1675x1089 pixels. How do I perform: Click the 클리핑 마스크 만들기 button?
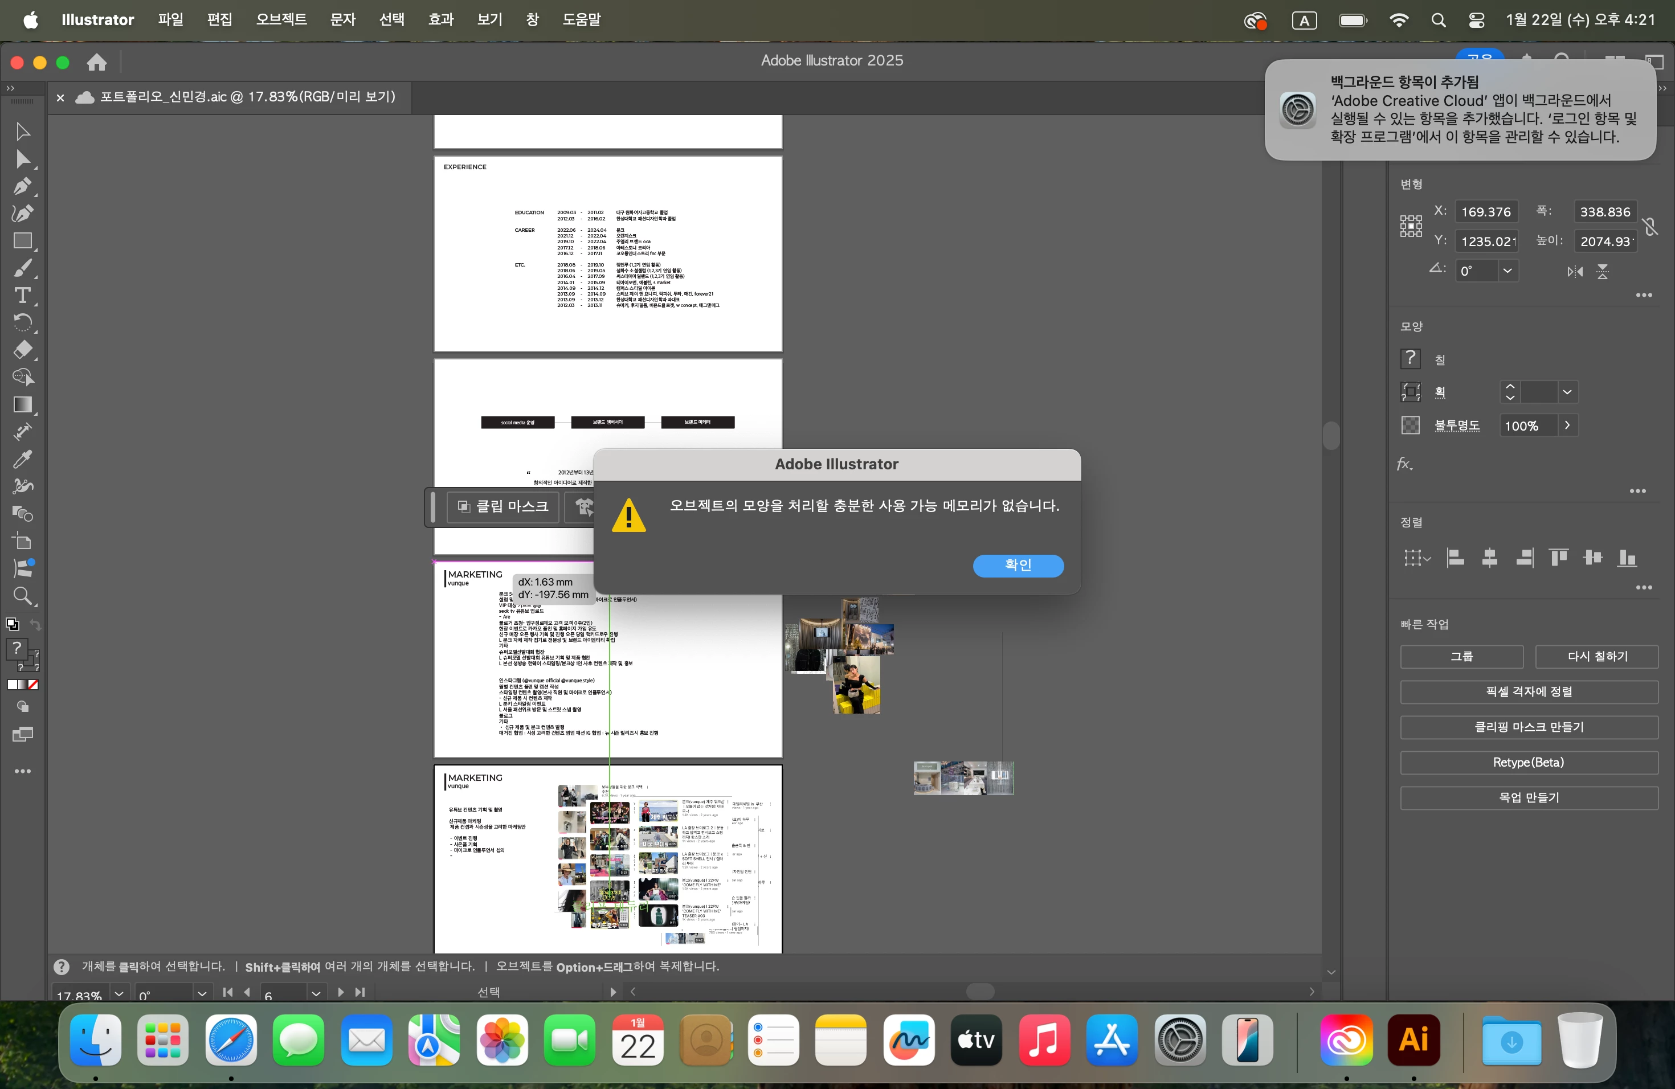tap(1529, 727)
